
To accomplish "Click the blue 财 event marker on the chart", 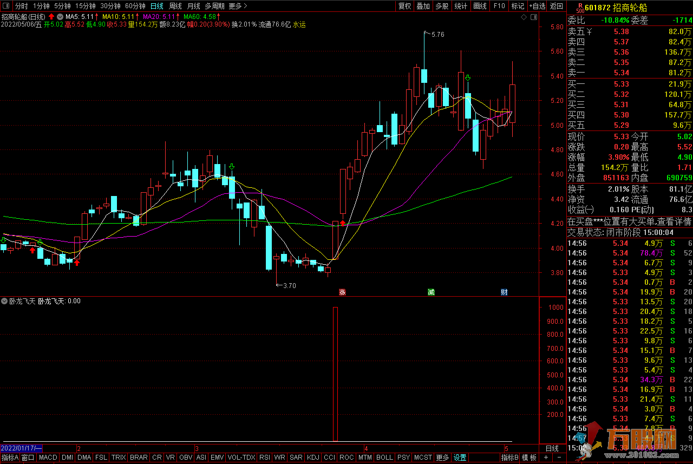I will click(x=504, y=292).
